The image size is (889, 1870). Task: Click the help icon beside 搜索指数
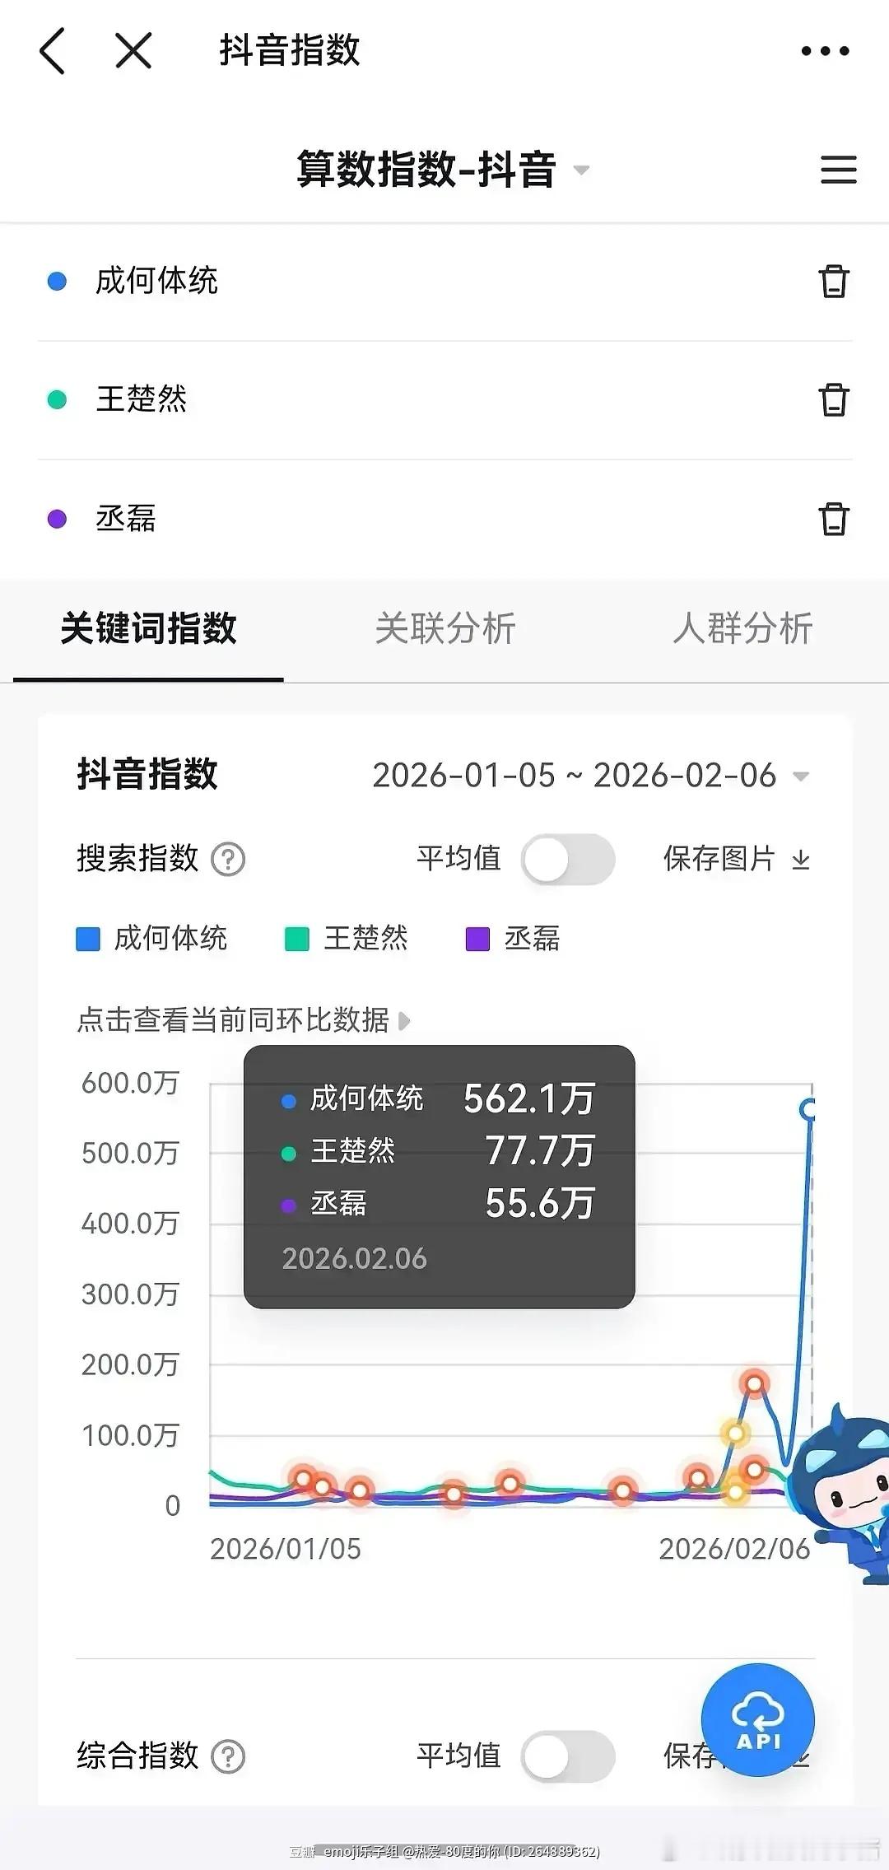pos(228,860)
